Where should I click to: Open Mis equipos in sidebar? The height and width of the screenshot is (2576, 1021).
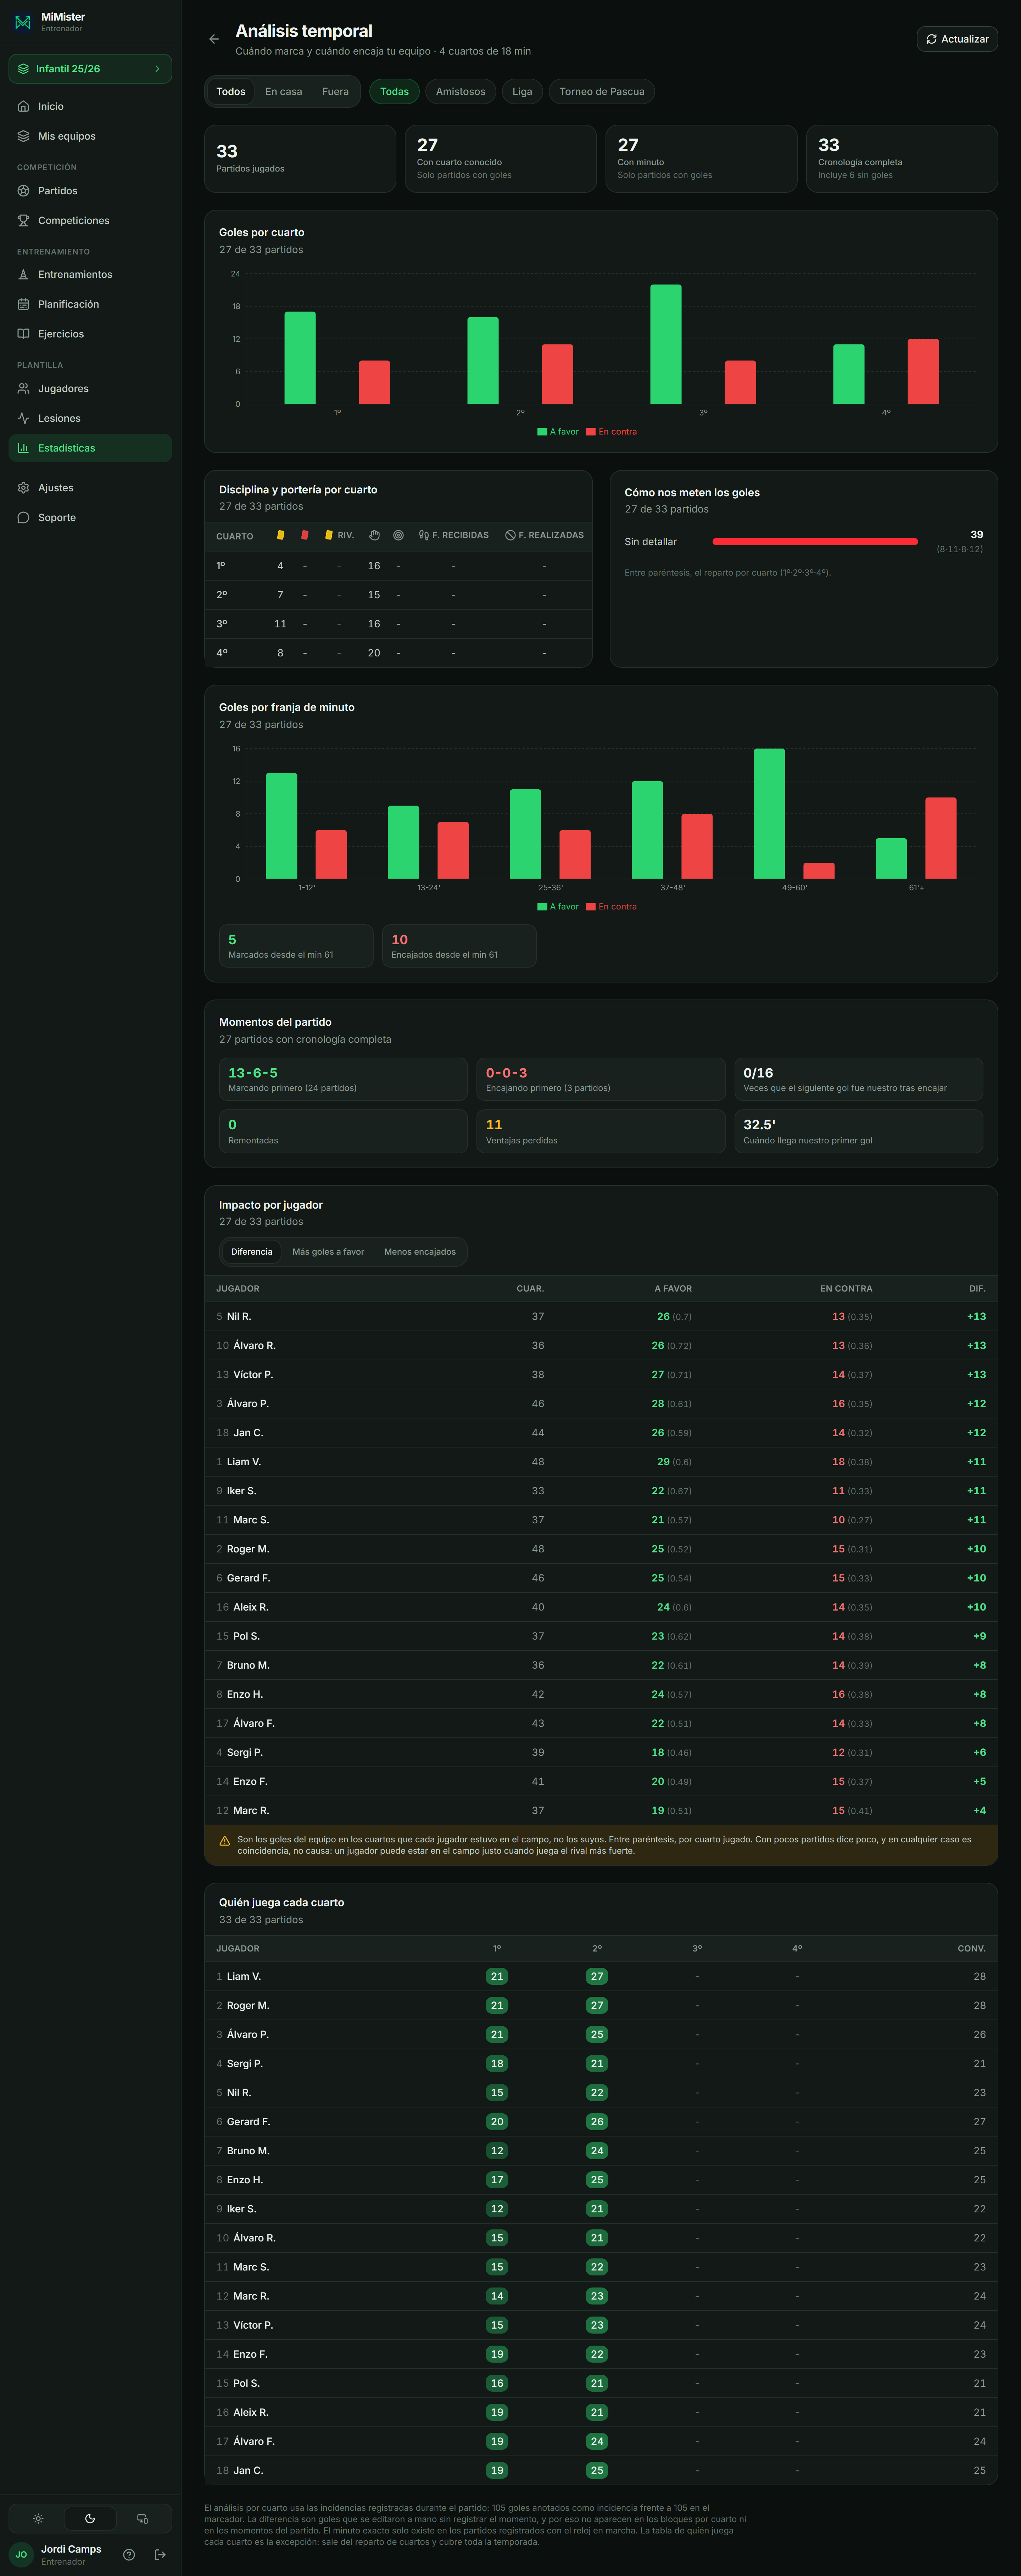pos(90,136)
